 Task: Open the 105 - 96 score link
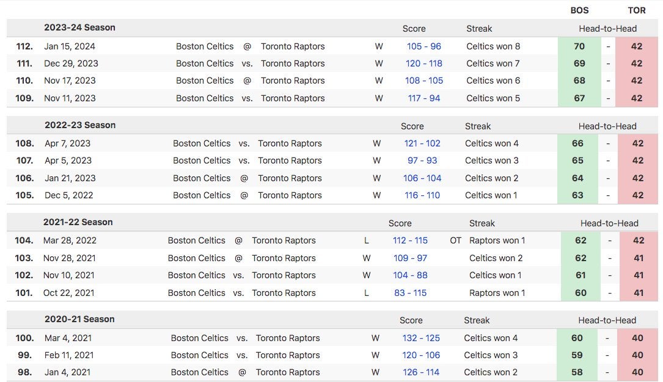click(x=423, y=46)
